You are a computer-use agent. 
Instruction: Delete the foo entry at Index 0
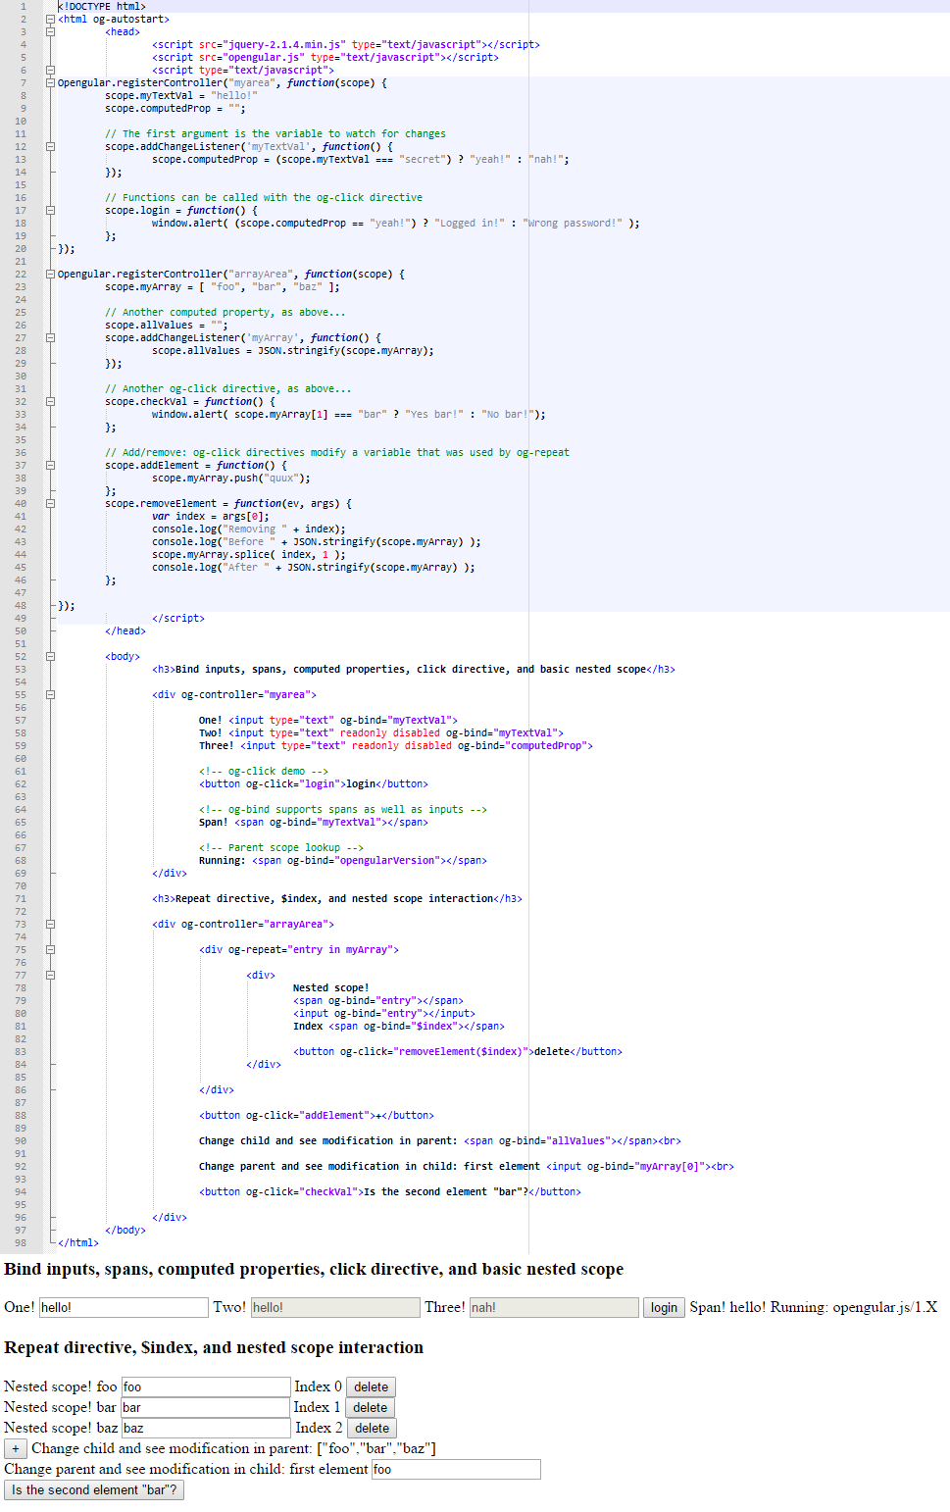(371, 1387)
